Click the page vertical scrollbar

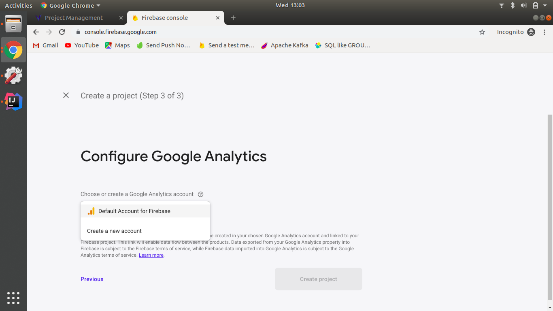coord(550,207)
